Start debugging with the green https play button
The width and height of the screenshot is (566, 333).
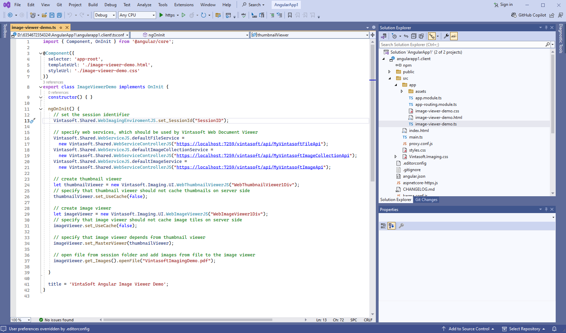click(x=161, y=15)
